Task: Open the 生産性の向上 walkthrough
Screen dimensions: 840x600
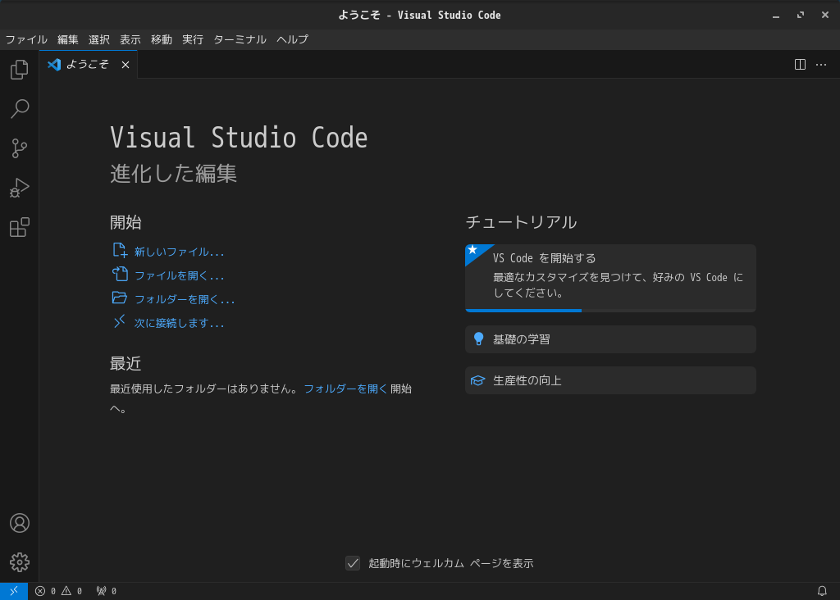Action: [610, 380]
